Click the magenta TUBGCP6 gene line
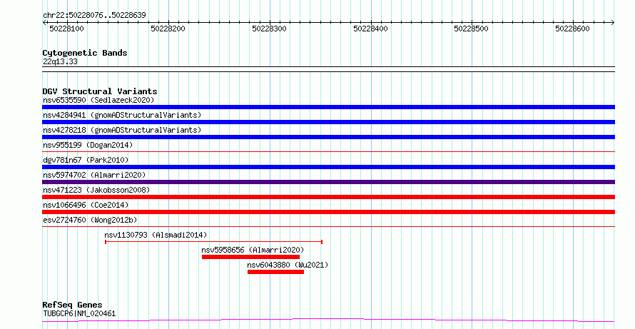 [328, 320]
